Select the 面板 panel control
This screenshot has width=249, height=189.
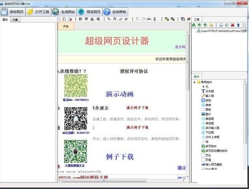pyautogui.click(x=206, y=109)
